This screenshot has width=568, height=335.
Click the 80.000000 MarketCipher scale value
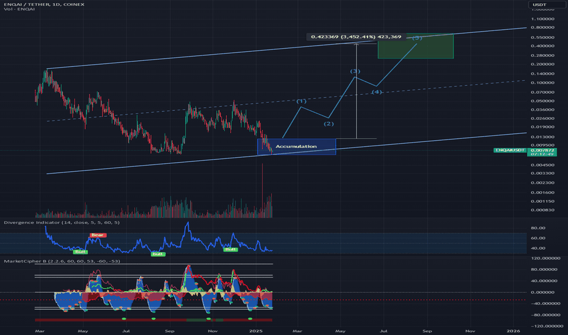544,269
